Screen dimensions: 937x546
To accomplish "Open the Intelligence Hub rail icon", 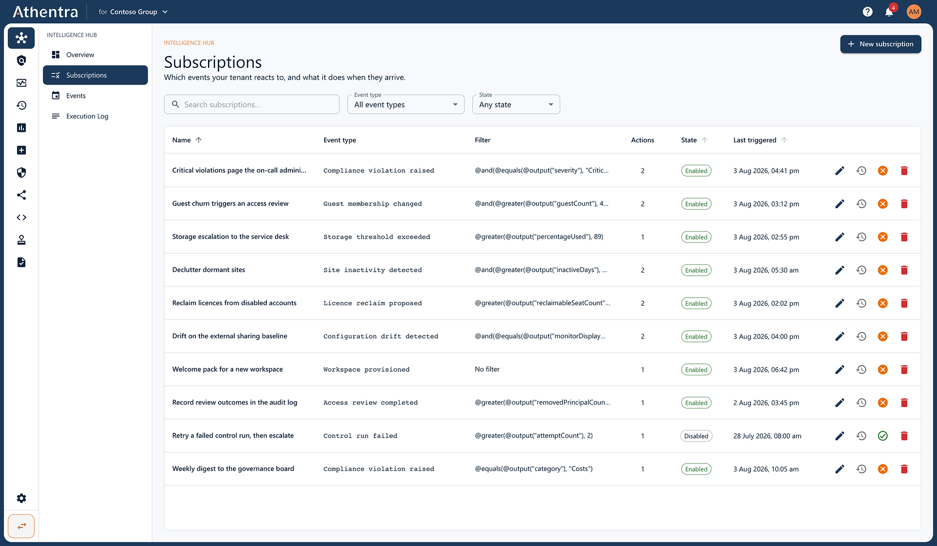I will pyautogui.click(x=21, y=38).
